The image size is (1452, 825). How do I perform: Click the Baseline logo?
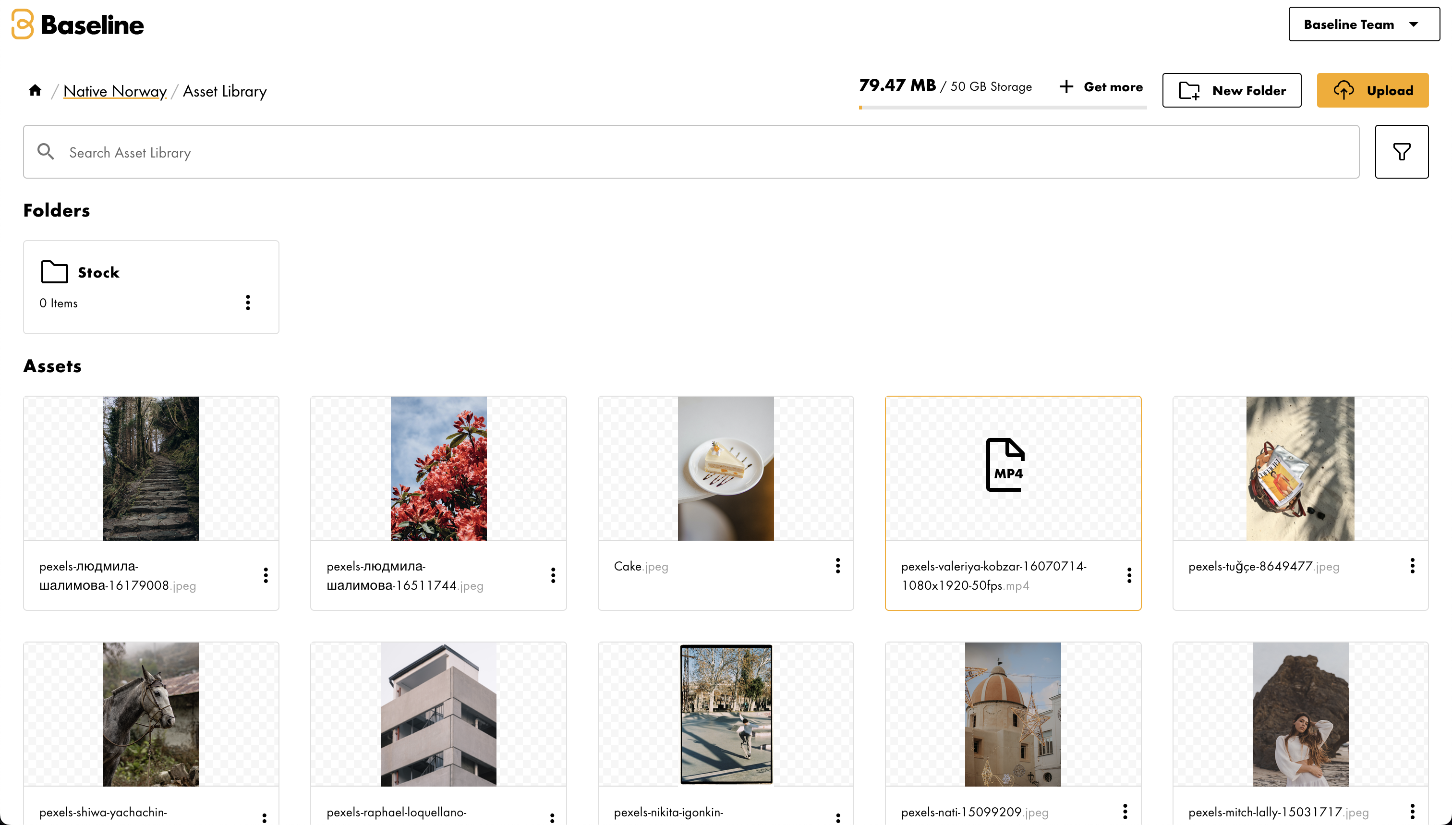coord(78,24)
